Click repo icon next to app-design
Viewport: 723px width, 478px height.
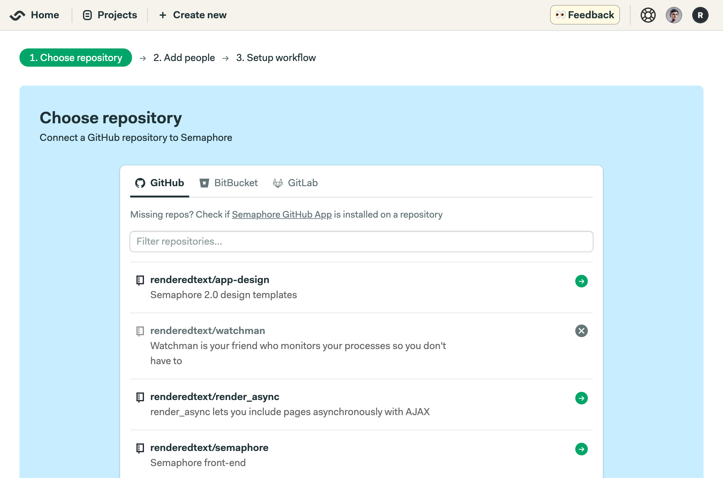pos(140,280)
